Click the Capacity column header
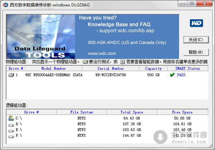This screenshot has width=215, height=150. [x=153, y=68]
